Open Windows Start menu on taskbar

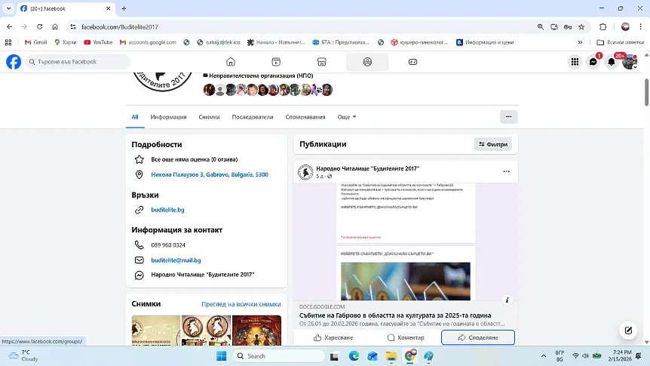[x=222, y=355]
